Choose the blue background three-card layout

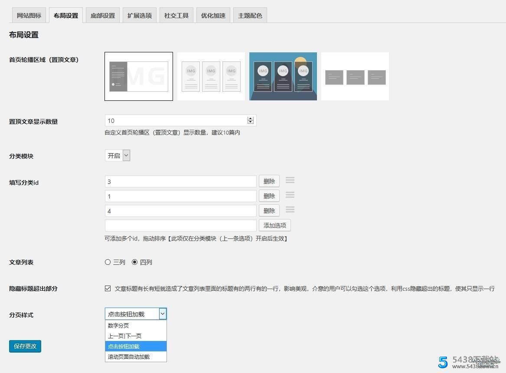283,77
